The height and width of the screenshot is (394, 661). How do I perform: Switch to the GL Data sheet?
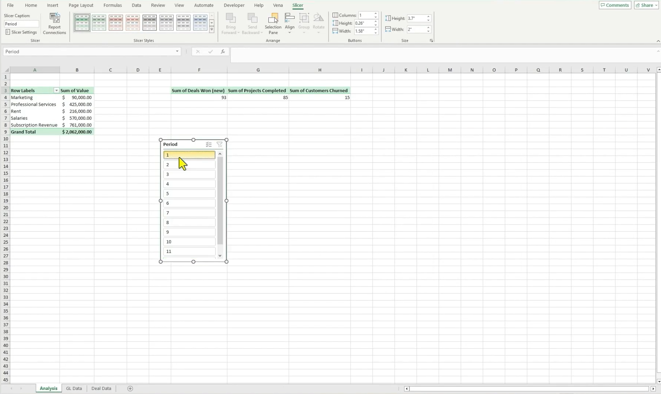pyautogui.click(x=74, y=388)
